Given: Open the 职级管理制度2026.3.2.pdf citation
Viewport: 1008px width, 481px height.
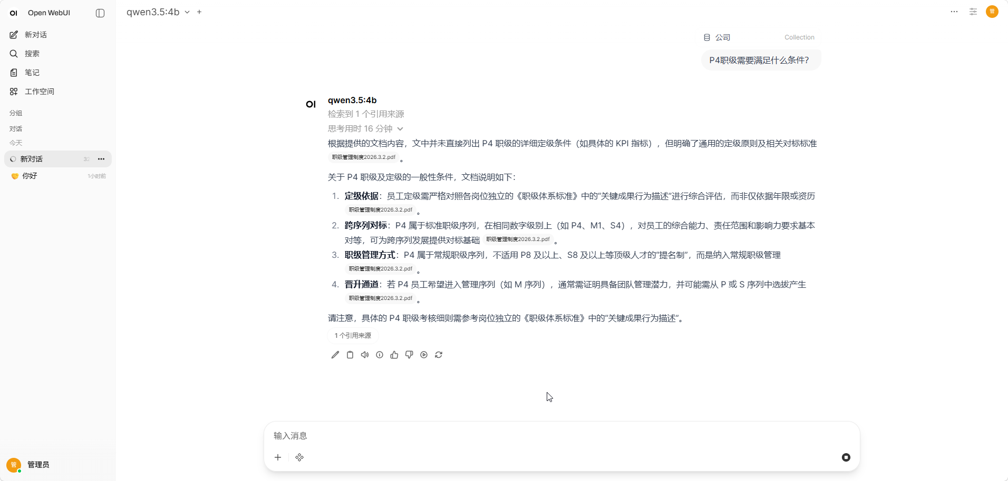Looking at the screenshot, I should pos(363,157).
